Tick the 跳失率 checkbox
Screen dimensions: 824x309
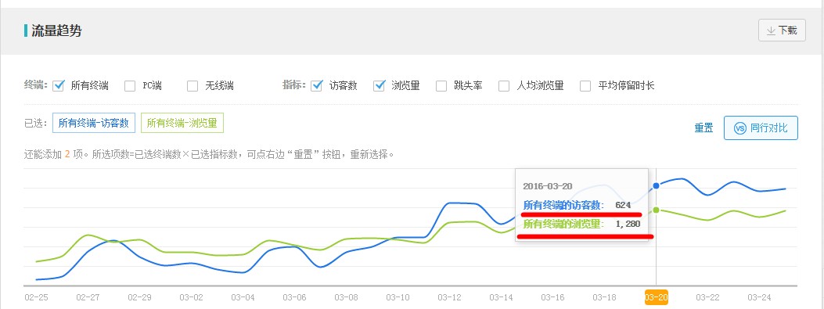pyautogui.click(x=441, y=85)
